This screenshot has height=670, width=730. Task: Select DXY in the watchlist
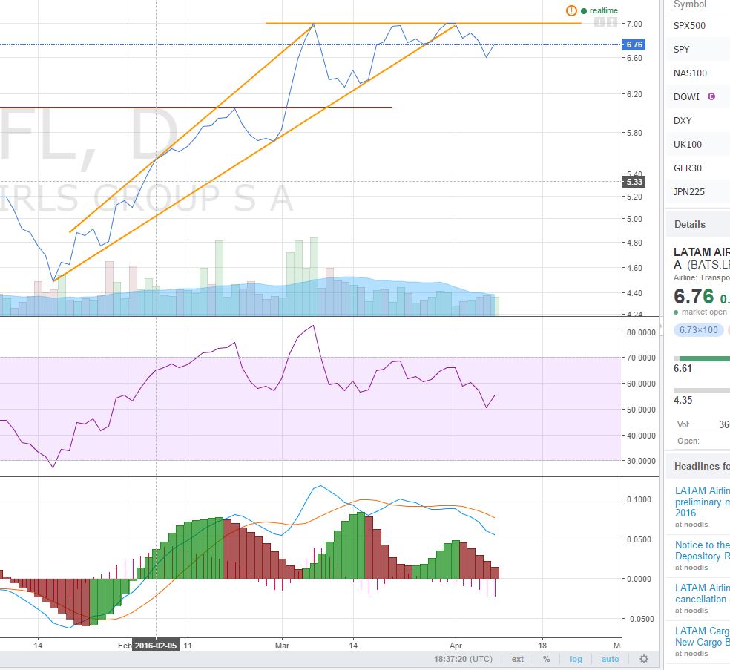[698, 121]
